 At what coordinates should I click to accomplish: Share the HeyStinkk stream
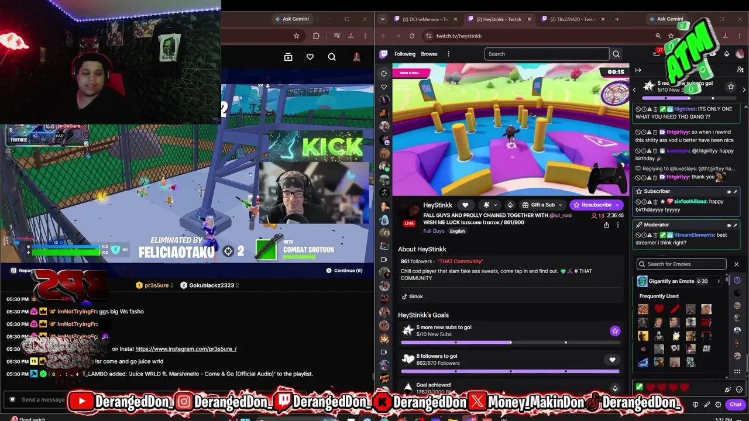coord(606,225)
